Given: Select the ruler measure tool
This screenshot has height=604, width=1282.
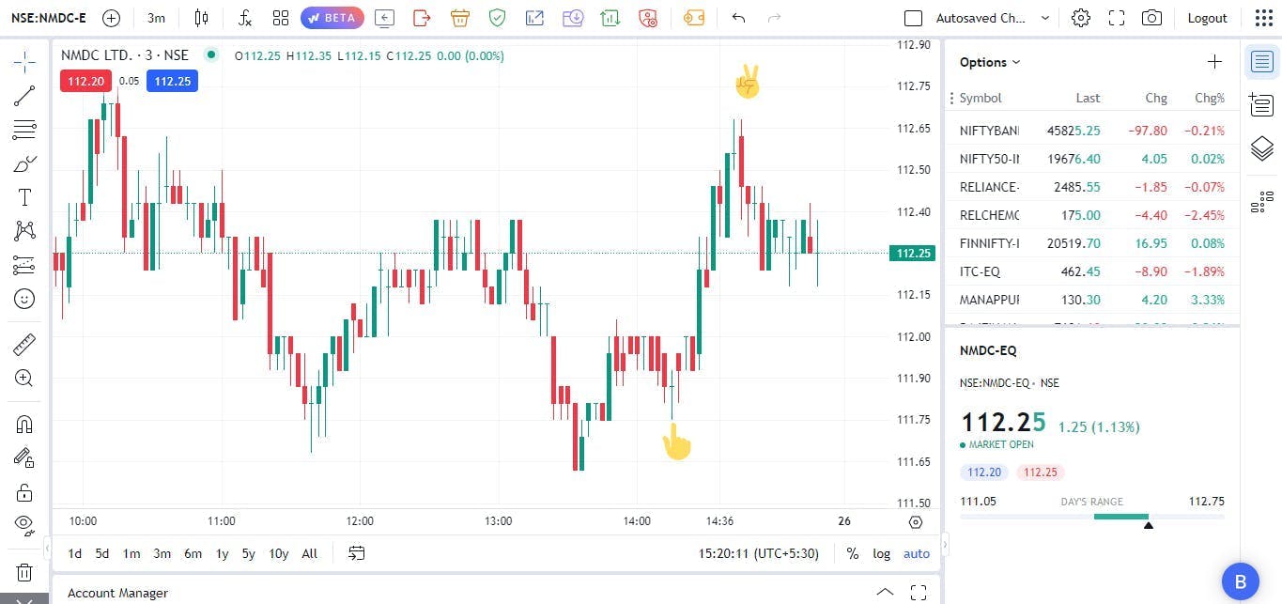Looking at the screenshot, I should 24,345.
